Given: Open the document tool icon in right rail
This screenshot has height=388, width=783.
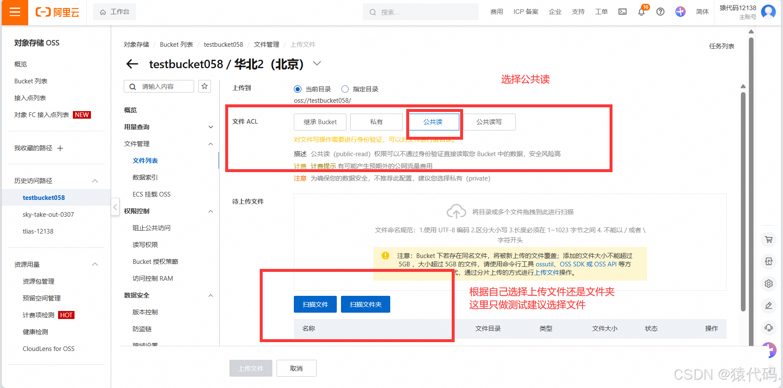Looking at the screenshot, I should click(769, 261).
